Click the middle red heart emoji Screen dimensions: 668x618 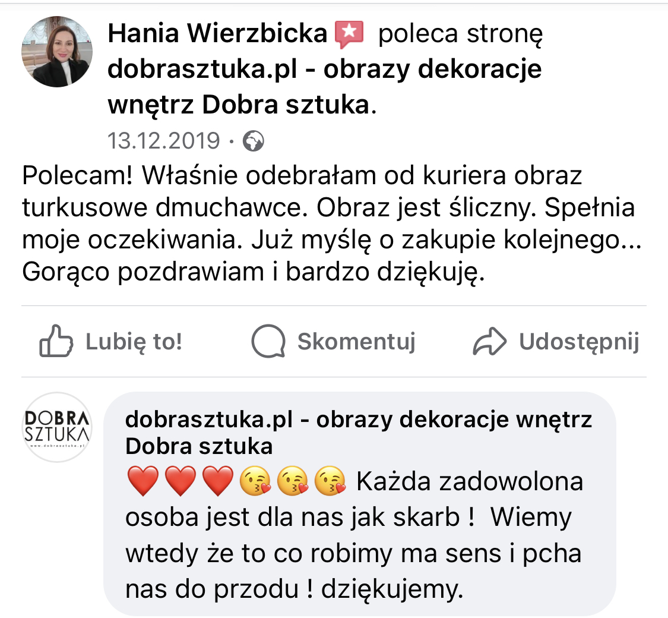point(181,481)
